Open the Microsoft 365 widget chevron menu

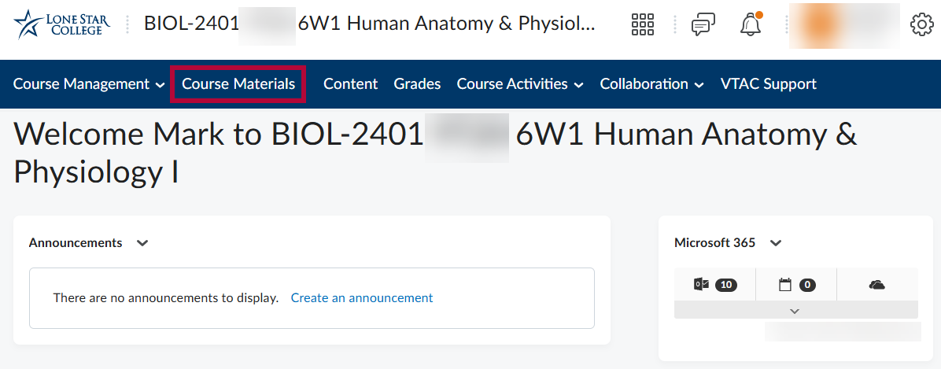pyautogui.click(x=776, y=243)
